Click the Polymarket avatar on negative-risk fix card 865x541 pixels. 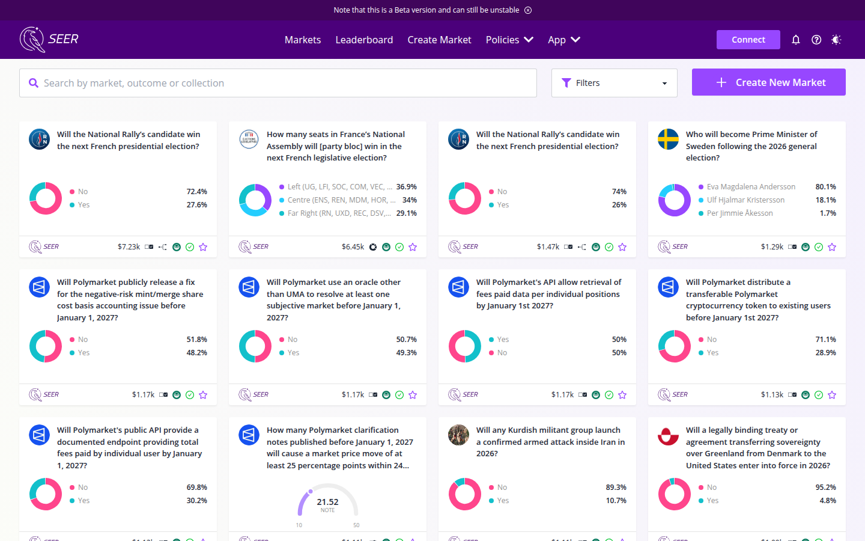point(40,287)
